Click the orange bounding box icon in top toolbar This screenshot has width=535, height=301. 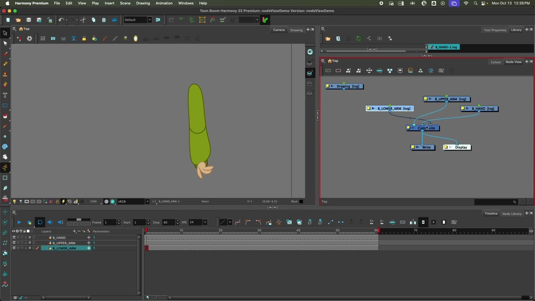tap(202, 20)
